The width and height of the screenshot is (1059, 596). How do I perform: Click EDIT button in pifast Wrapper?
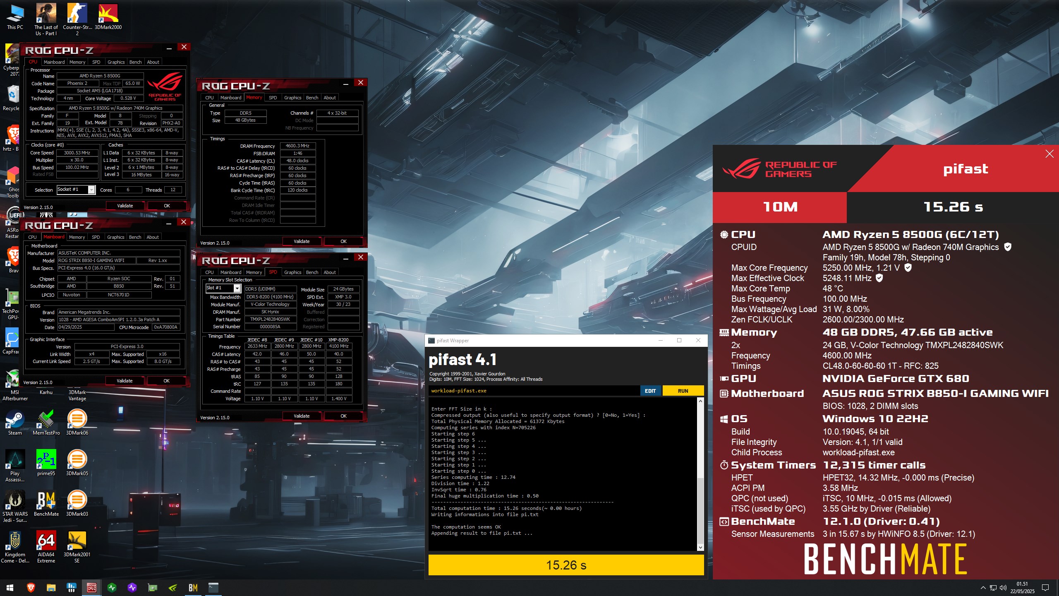(x=650, y=391)
